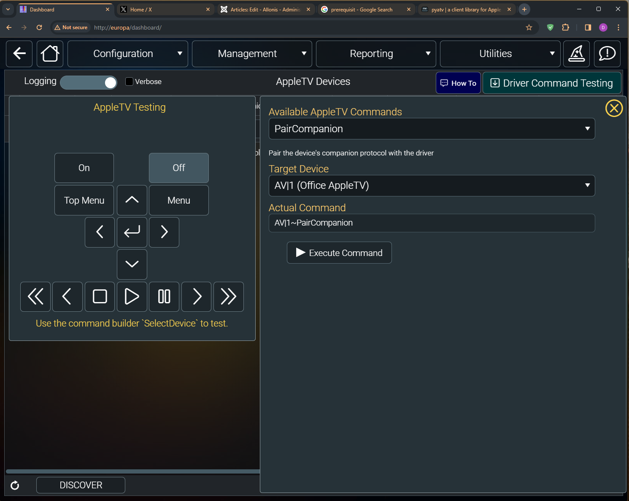
Task: Expand the PairCompanion commands dropdown
Action: tap(432, 129)
